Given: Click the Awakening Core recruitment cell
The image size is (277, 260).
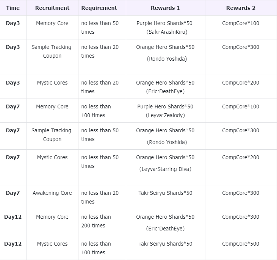Looking at the screenshot, I should pyautogui.click(x=52, y=193).
